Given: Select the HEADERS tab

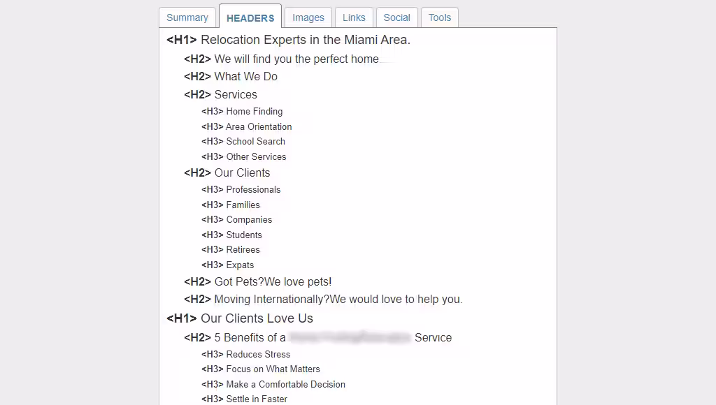Looking at the screenshot, I should [x=250, y=17].
